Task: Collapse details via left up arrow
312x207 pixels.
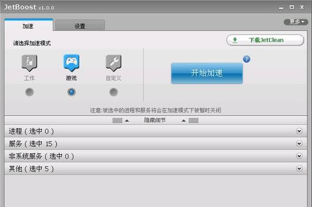Action: coord(127,121)
